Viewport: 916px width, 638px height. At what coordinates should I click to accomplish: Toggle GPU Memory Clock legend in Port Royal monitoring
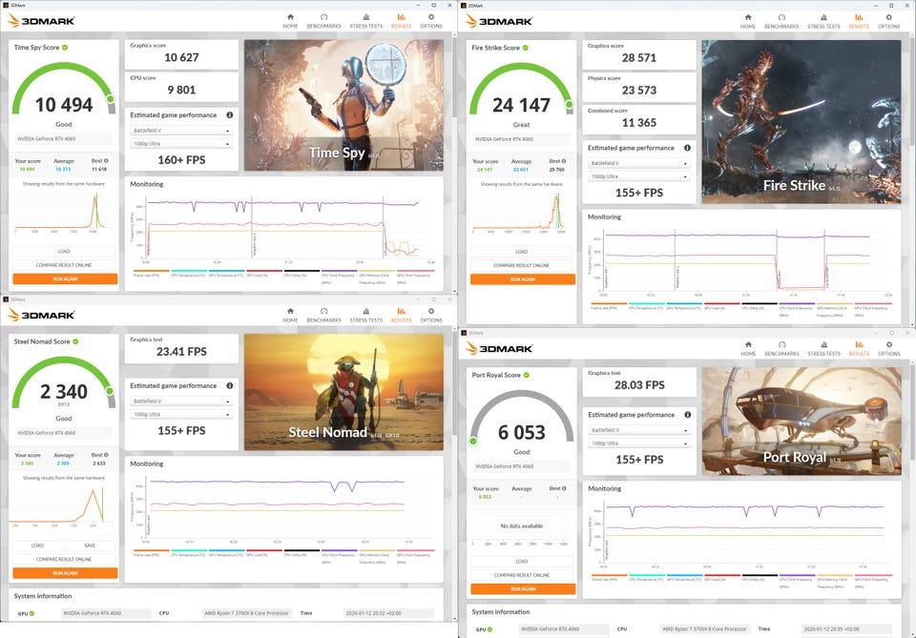[834, 581]
